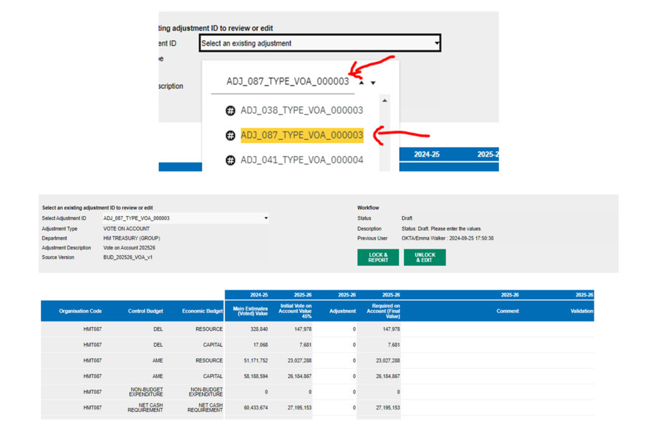Click Comment cell in DEL CAPITAL row
The height and width of the screenshot is (436, 655).
point(508,345)
